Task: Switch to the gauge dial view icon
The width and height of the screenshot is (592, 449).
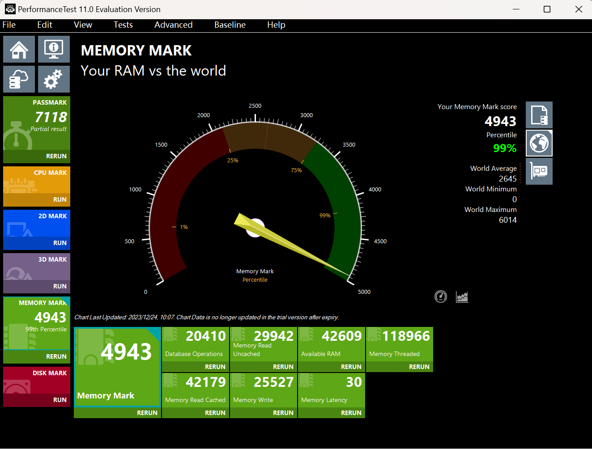Action: coord(441,297)
